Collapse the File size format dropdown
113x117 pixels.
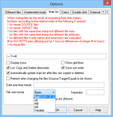[53, 92]
